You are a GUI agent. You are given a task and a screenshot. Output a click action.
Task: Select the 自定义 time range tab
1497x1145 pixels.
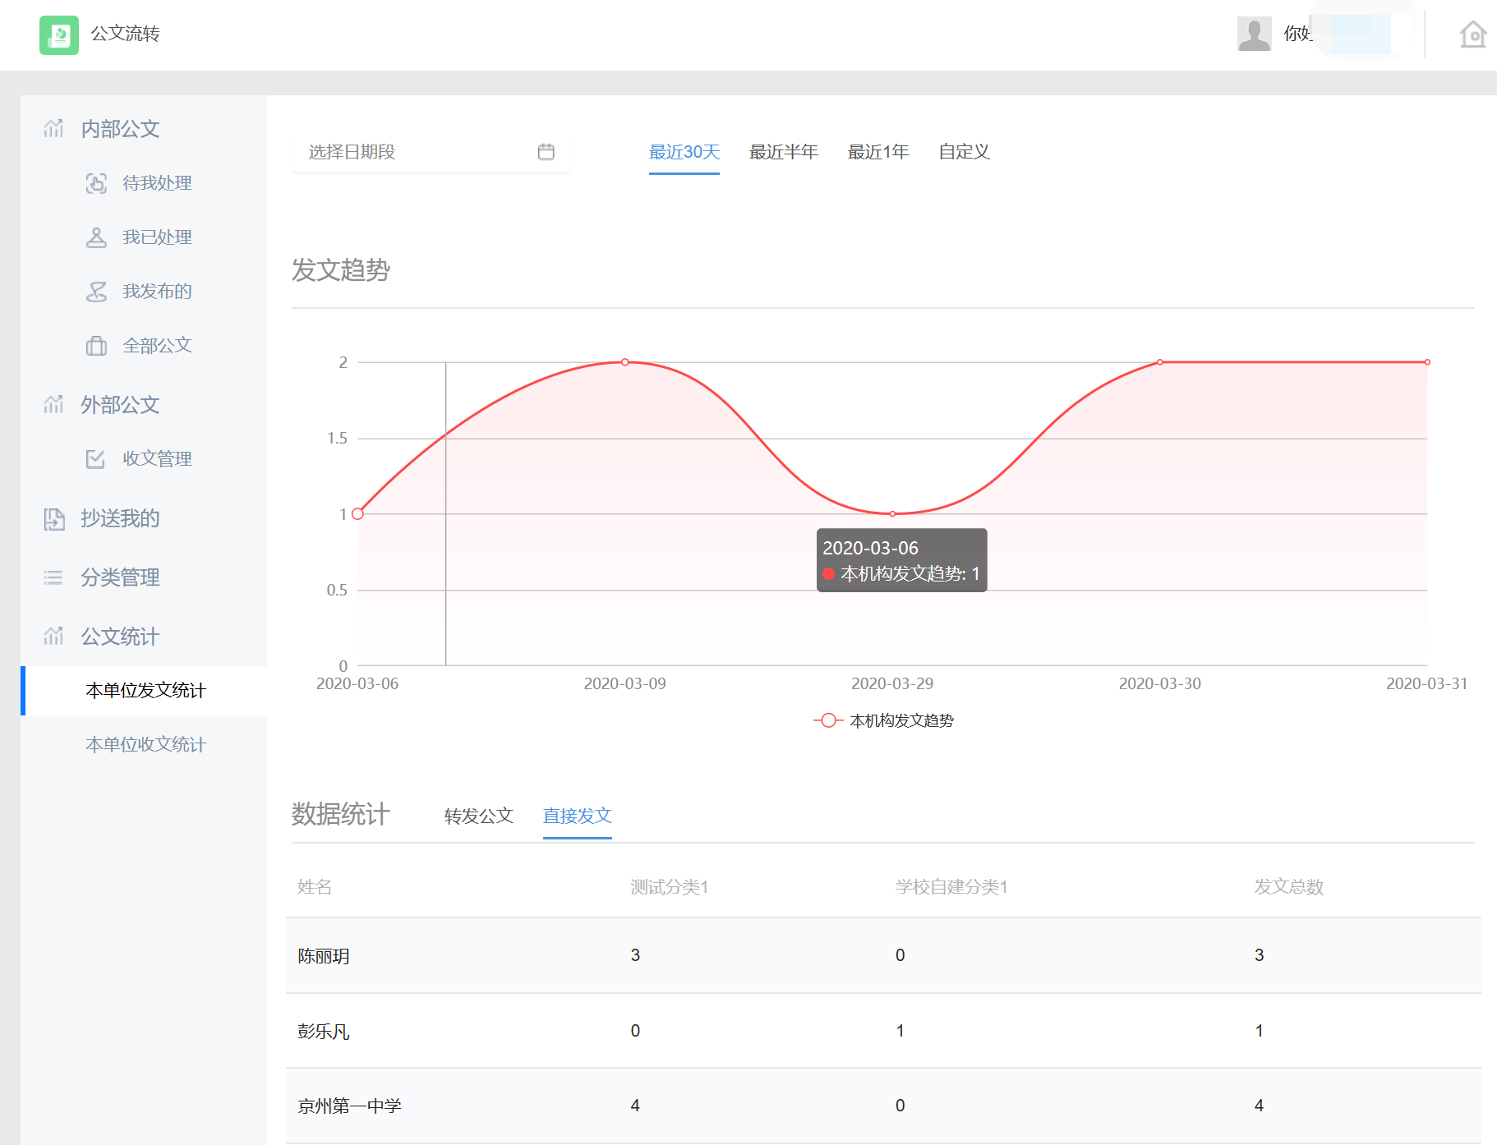[964, 152]
